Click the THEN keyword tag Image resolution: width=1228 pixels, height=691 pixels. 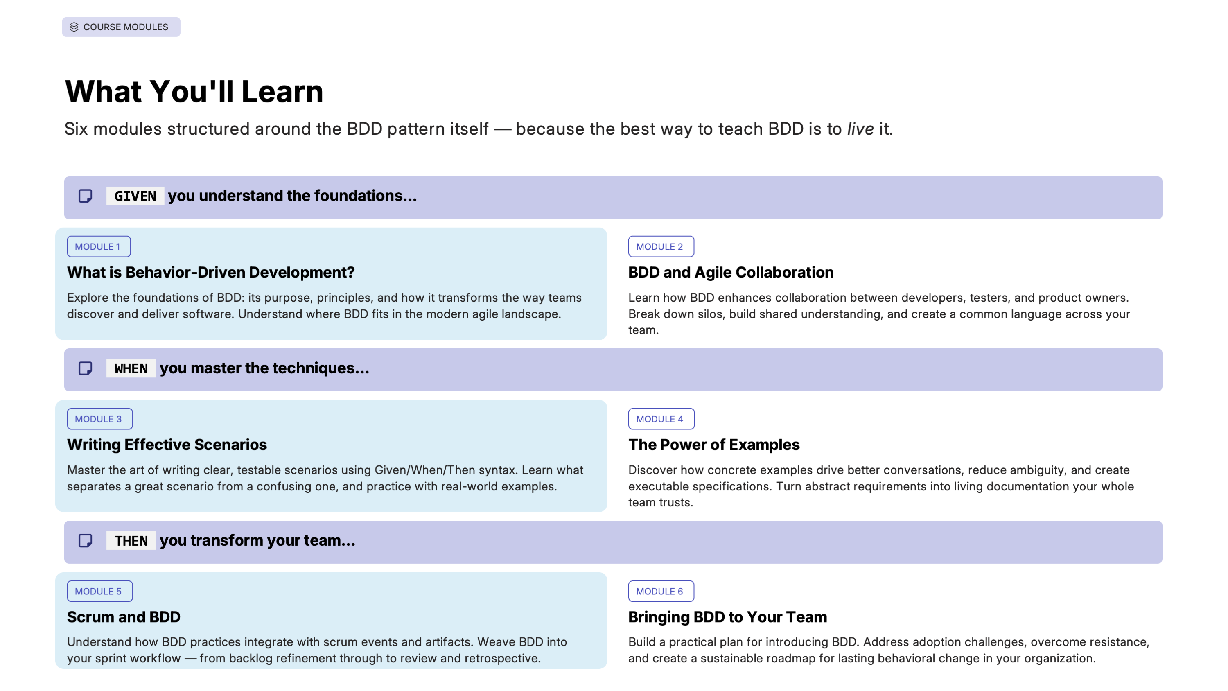tap(131, 540)
